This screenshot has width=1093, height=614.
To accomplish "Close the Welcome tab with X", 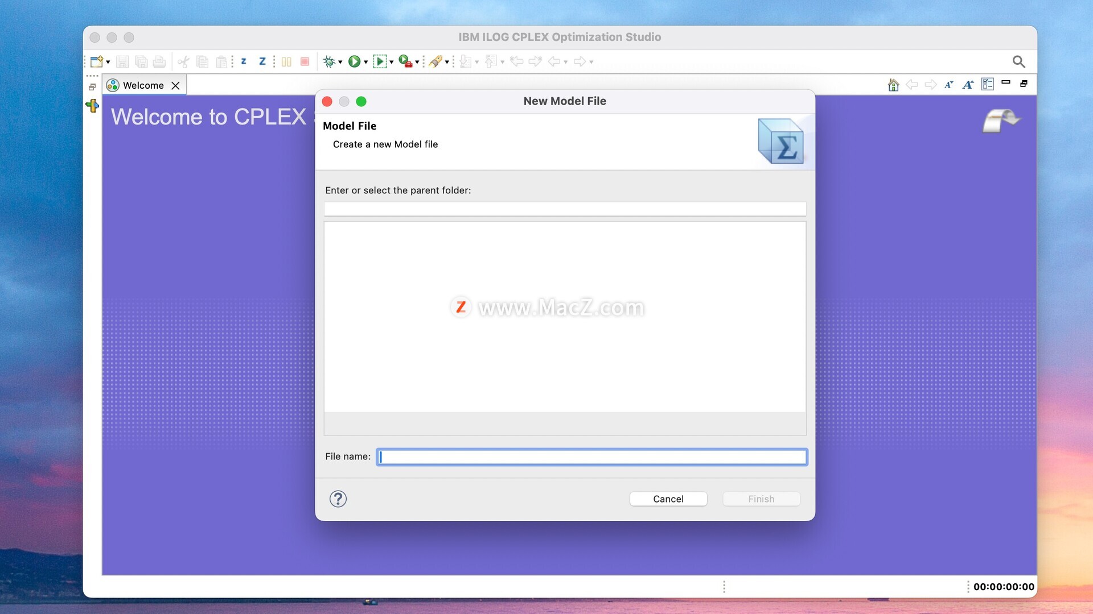I will coord(176,85).
